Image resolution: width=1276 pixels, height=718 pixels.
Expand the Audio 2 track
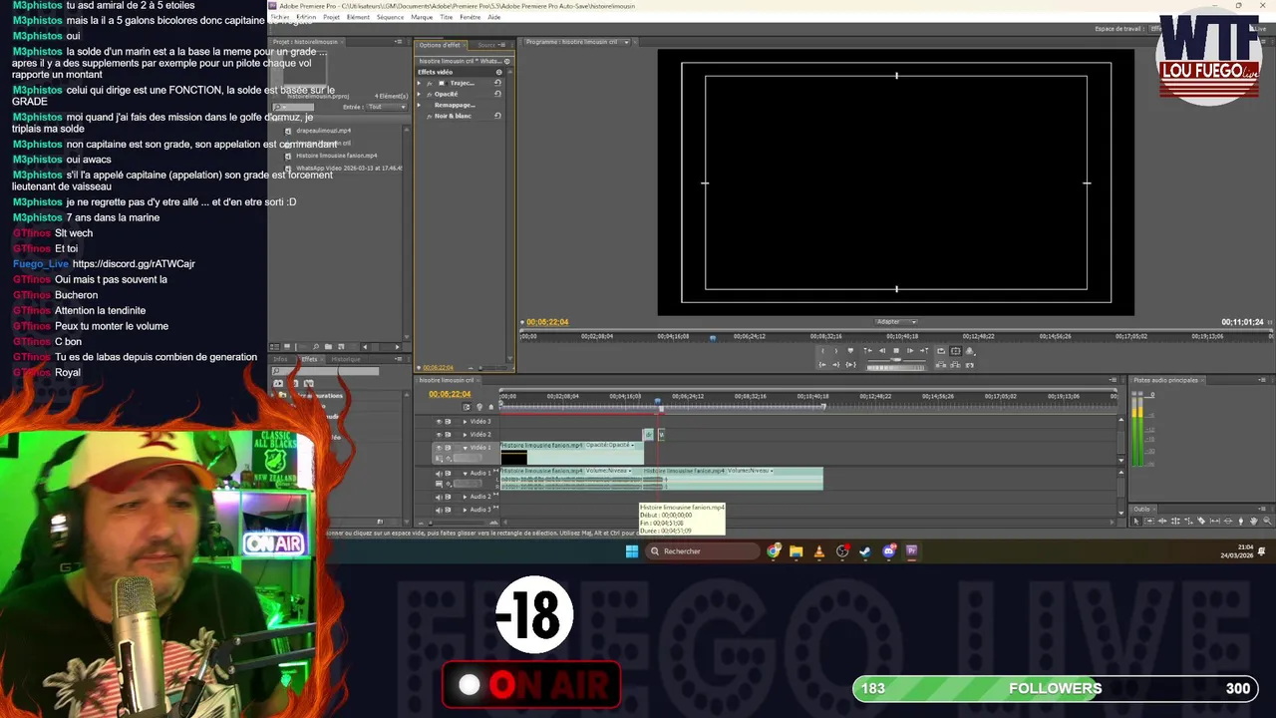tap(465, 497)
